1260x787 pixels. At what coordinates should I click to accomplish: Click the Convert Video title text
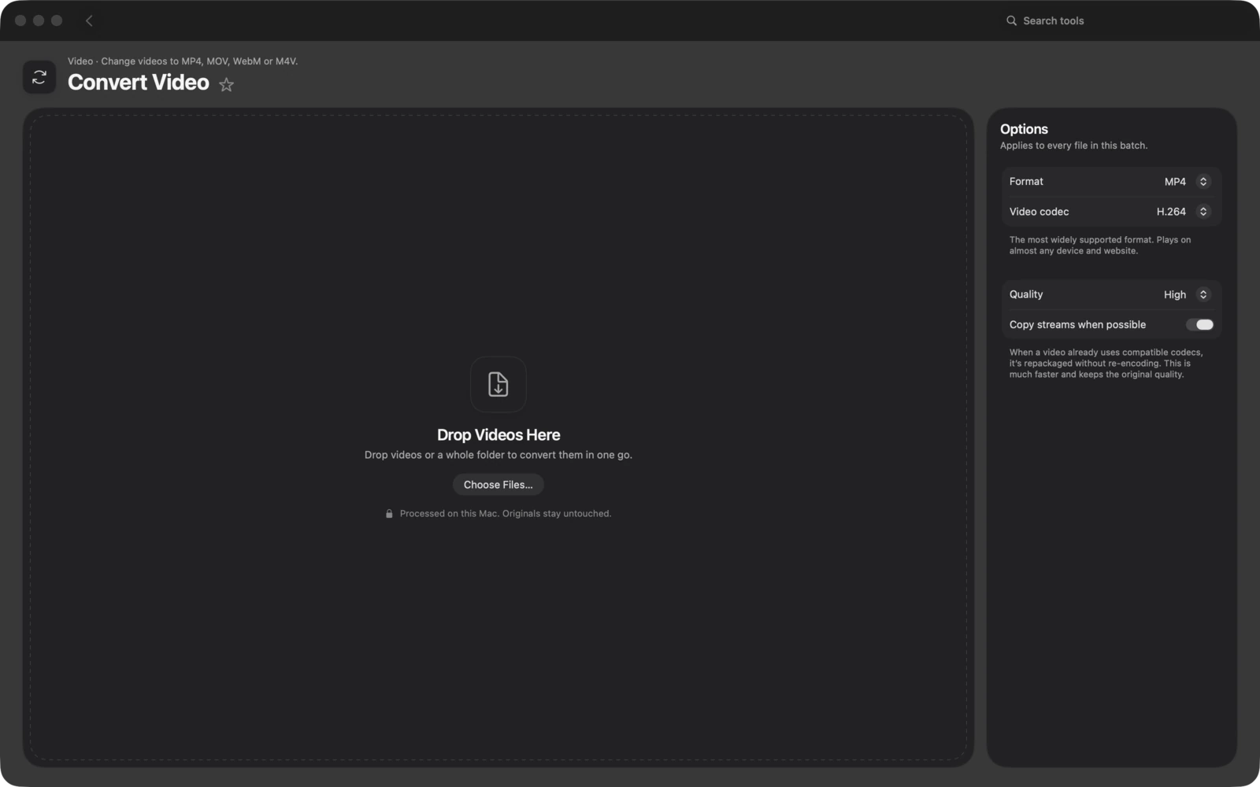139,83
